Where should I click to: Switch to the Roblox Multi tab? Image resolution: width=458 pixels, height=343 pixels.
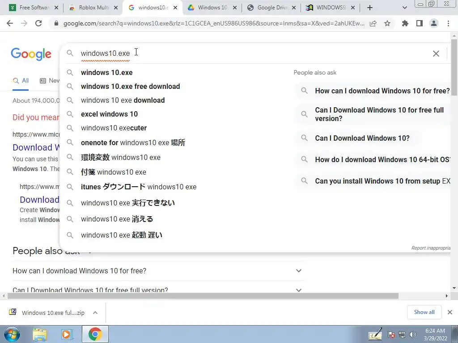[x=92, y=8]
